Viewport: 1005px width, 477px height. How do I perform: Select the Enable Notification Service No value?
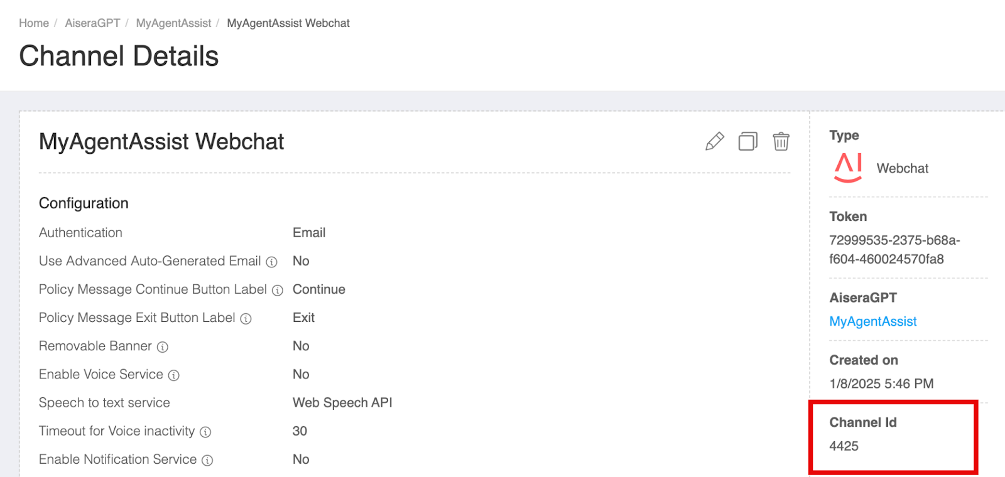[301, 459]
